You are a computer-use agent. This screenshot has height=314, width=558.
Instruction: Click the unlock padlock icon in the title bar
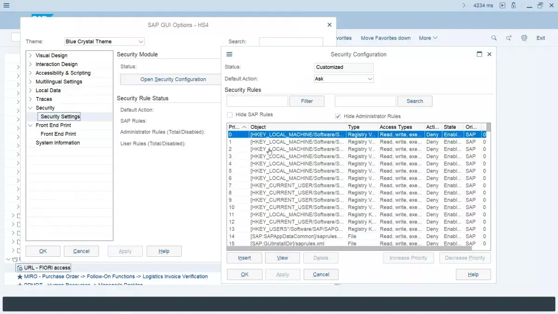tap(514, 6)
